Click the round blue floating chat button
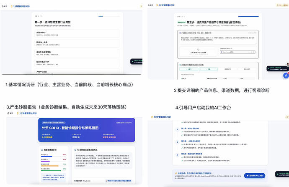This screenshot has width=289, height=187. coord(286,76)
